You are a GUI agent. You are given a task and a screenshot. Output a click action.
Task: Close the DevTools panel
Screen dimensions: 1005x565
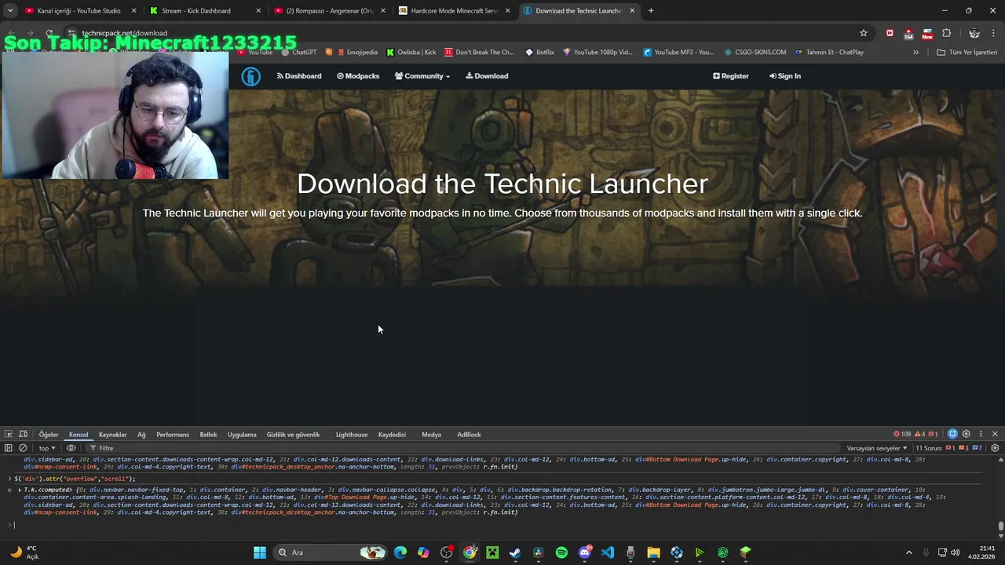pyautogui.click(x=995, y=434)
